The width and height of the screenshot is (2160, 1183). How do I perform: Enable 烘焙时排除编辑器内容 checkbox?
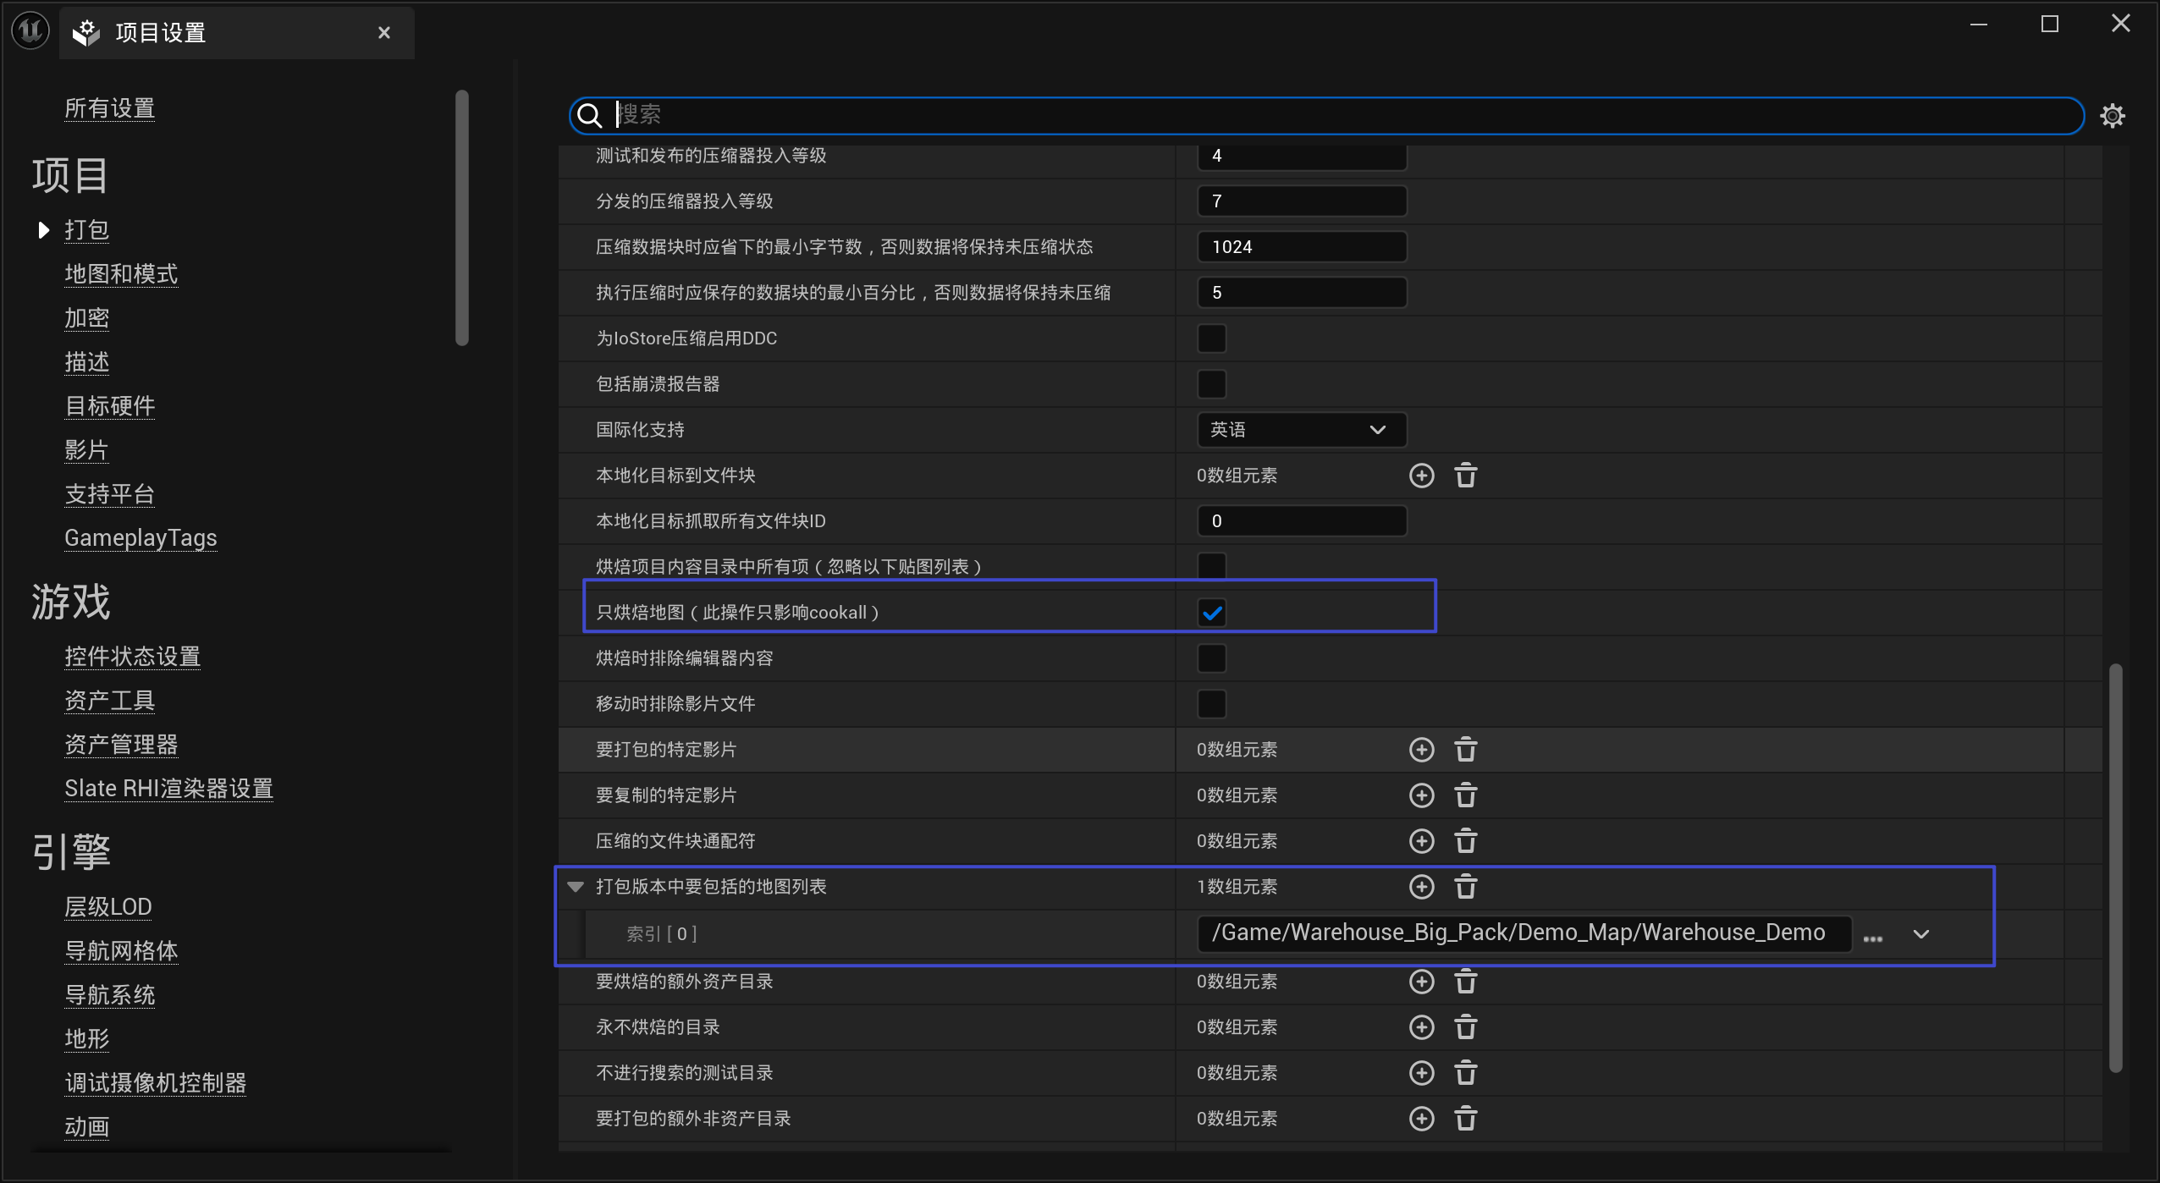coord(1211,658)
